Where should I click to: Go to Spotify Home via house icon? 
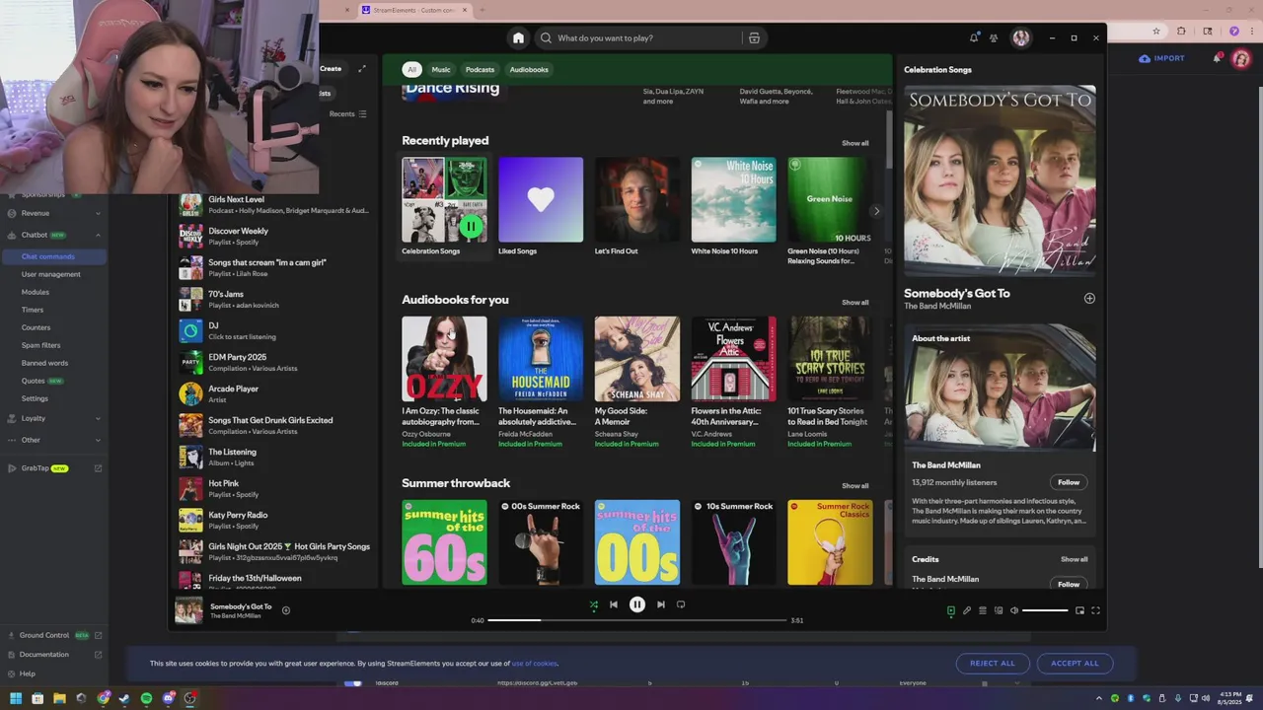[518, 37]
